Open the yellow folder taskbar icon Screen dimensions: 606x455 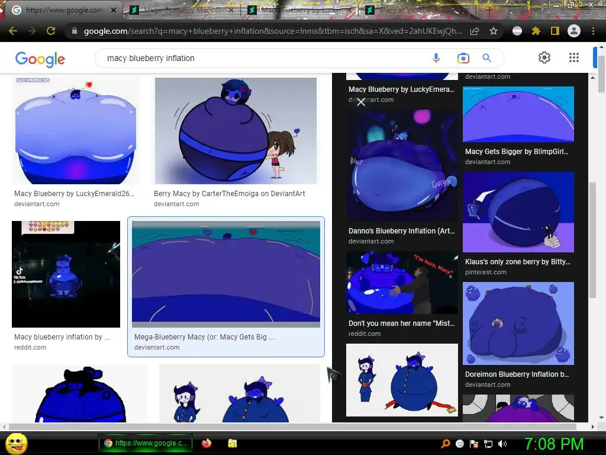(232, 443)
